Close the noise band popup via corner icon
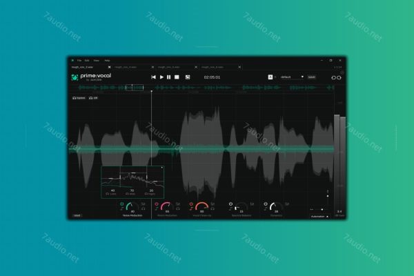Viewport: 414px width, 276px height. (162, 168)
